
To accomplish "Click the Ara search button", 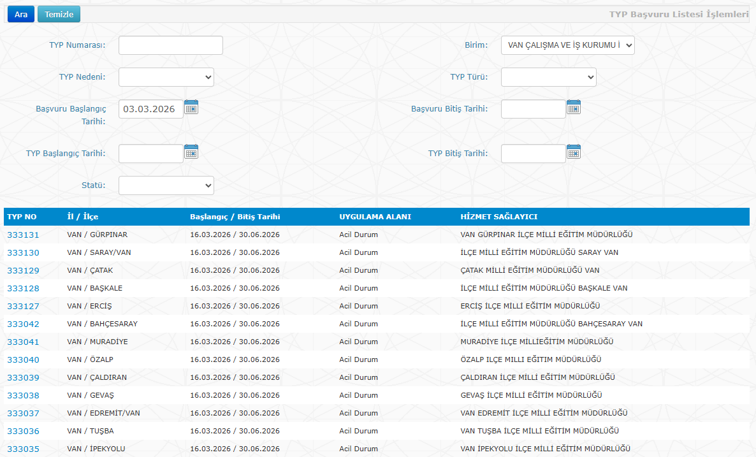I will [x=21, y=15].
